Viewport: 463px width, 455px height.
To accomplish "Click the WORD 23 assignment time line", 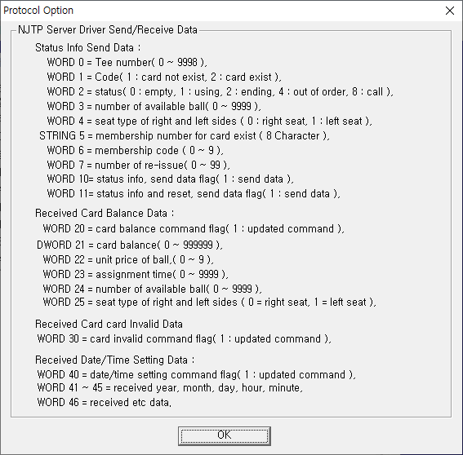I will click(x=136, y=274).
